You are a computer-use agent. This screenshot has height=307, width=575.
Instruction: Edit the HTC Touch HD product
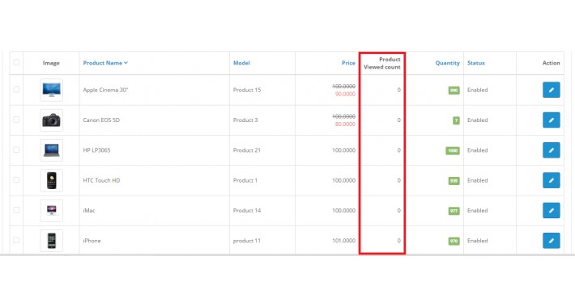(552, 180)
